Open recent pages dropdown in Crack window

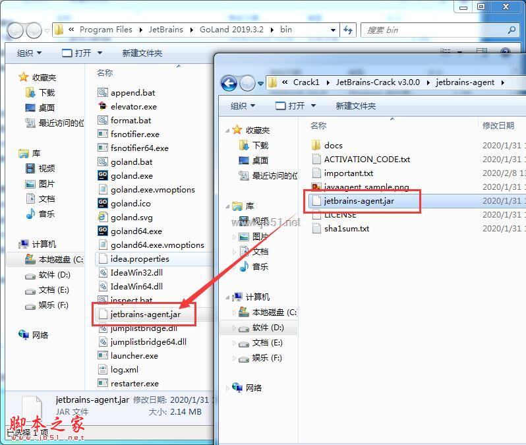click(260, 84)
